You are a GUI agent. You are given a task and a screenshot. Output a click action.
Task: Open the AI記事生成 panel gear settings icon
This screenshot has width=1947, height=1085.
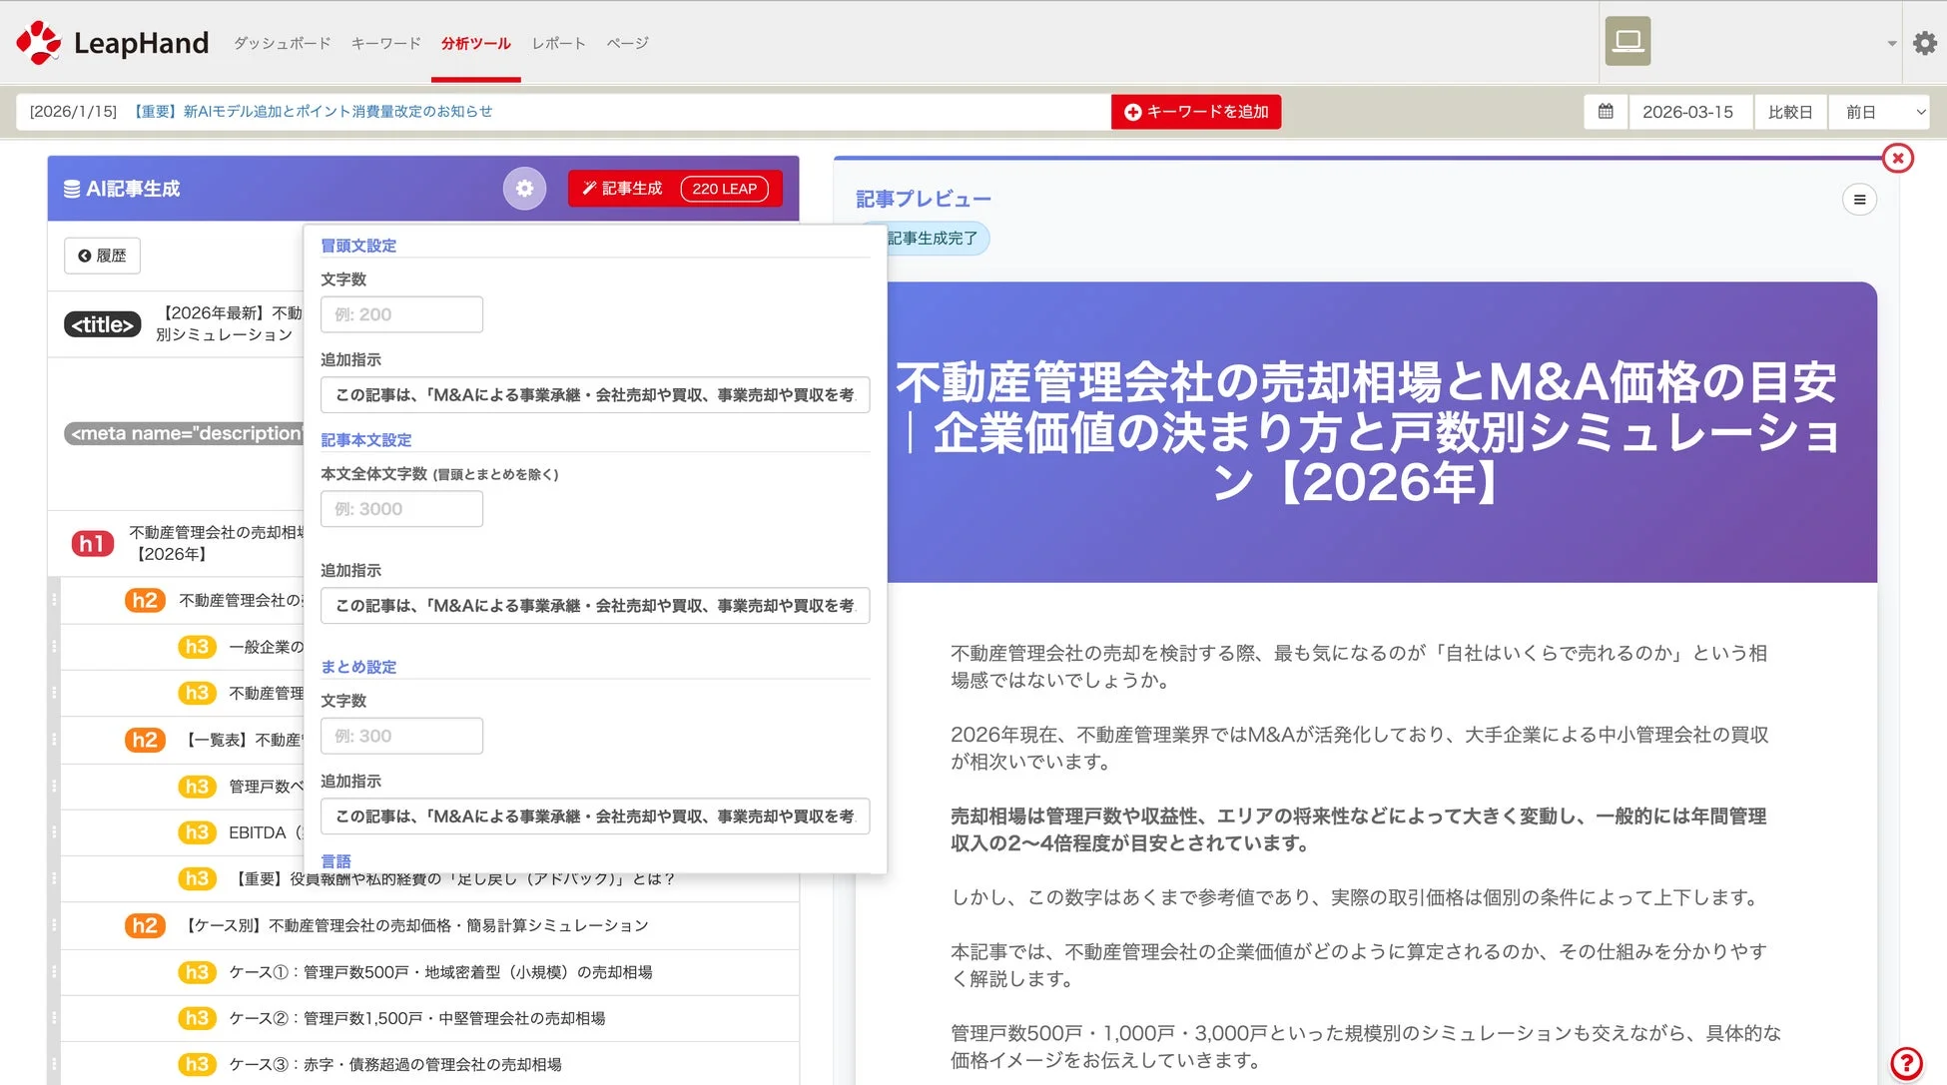(x=524, y=188)
